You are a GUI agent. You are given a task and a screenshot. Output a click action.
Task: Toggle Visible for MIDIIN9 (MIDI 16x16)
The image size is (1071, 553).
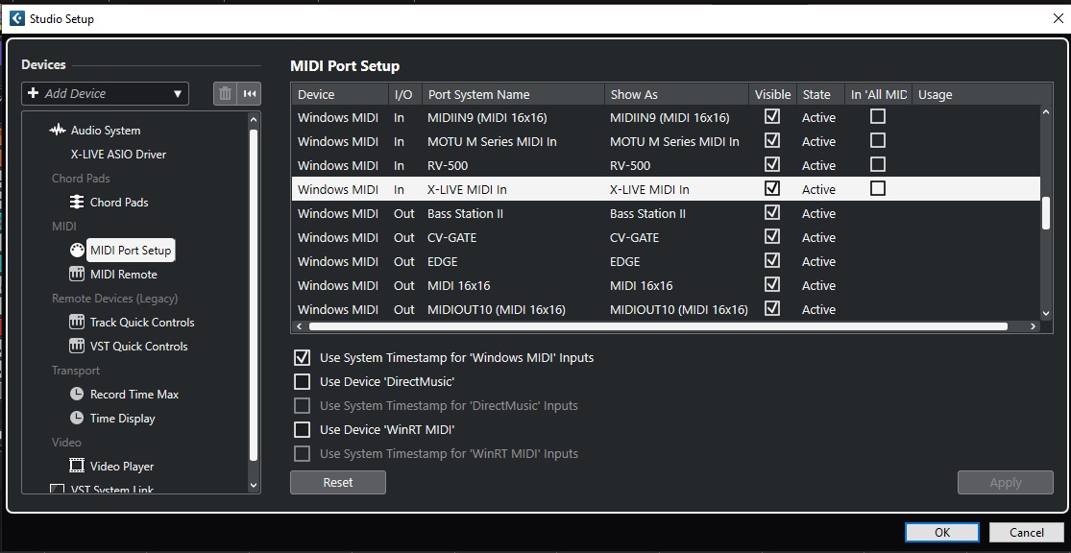pyautogui.click(x=772, y=117)
